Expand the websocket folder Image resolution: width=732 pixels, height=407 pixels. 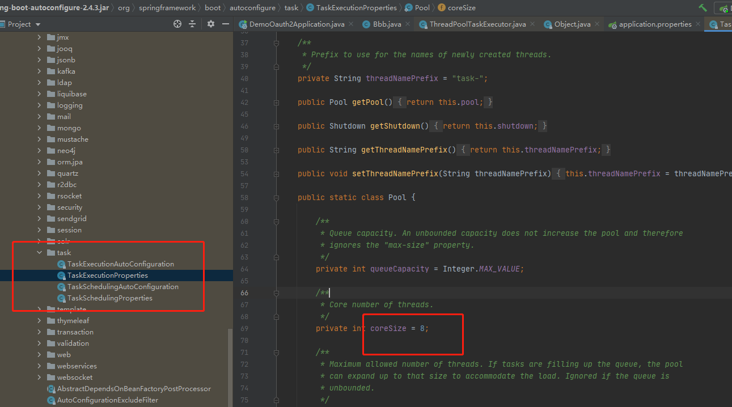pyautogui.click(x=39, y=378)
